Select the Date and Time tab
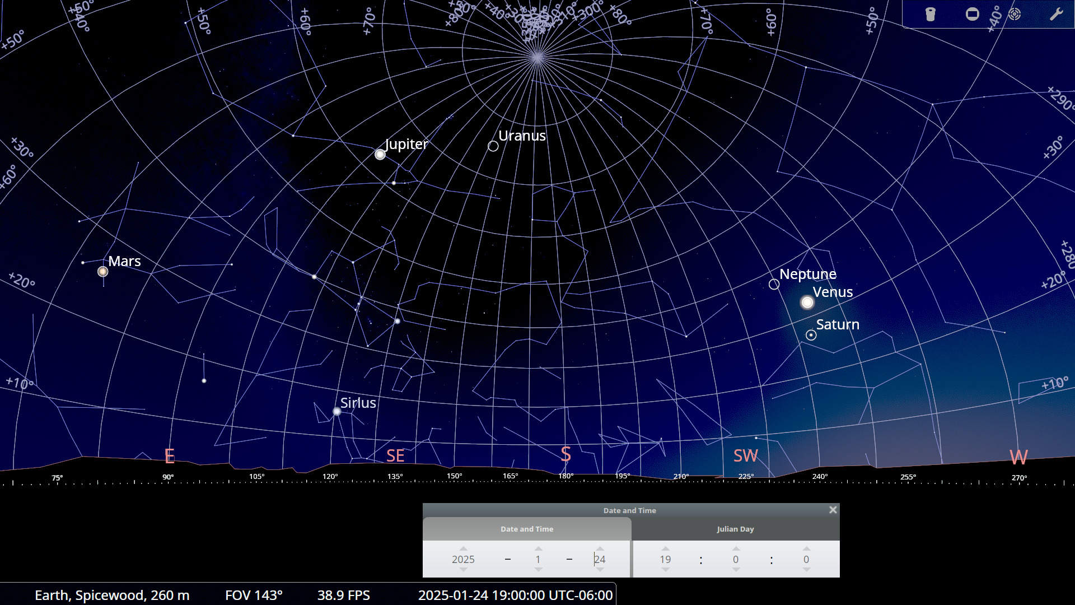The image size is (1075, 605). point(527,529)
